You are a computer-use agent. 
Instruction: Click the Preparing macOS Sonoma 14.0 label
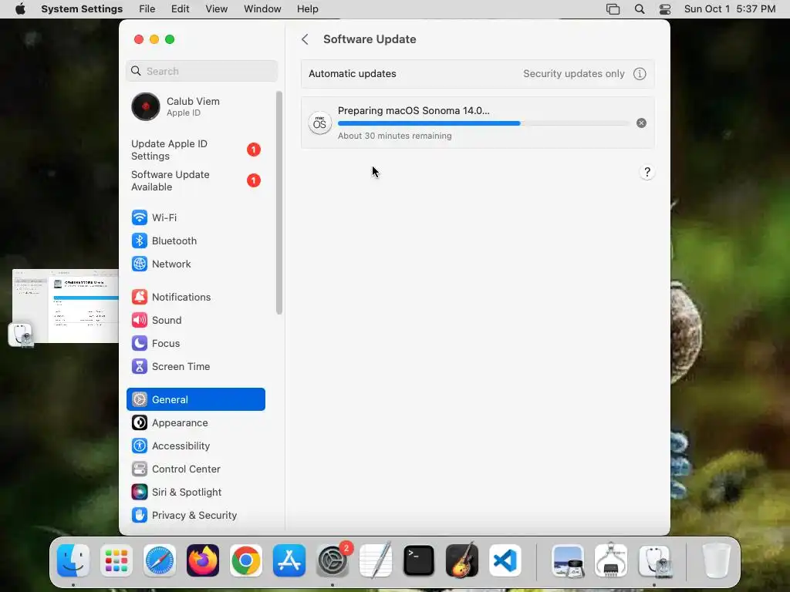(414, 111)
